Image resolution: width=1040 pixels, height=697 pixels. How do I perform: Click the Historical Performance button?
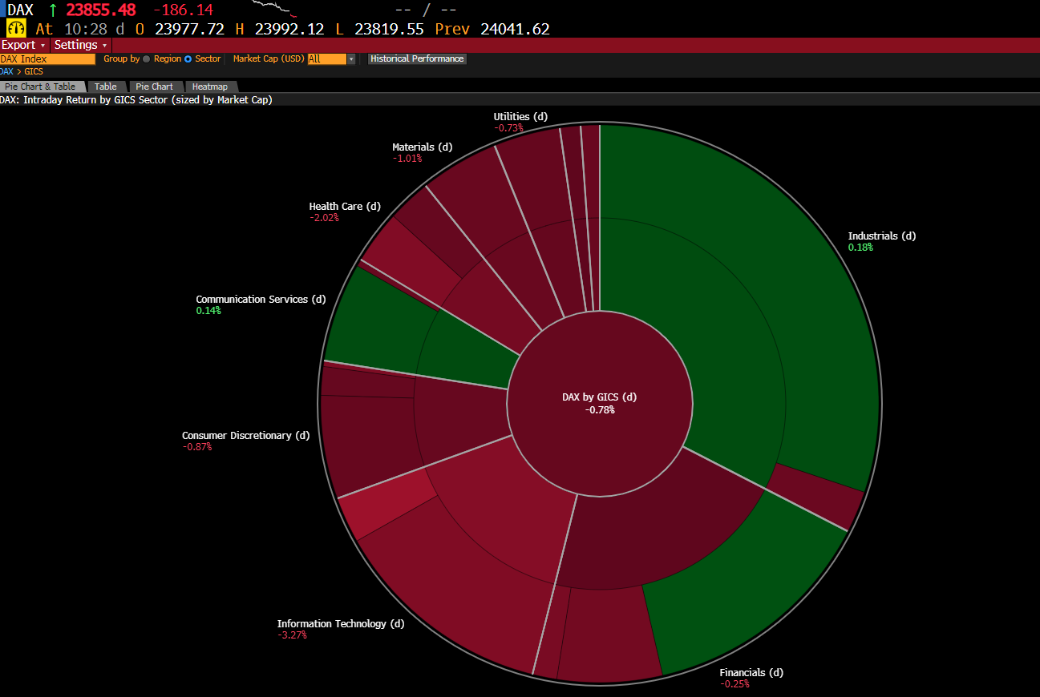pos(417,59)
